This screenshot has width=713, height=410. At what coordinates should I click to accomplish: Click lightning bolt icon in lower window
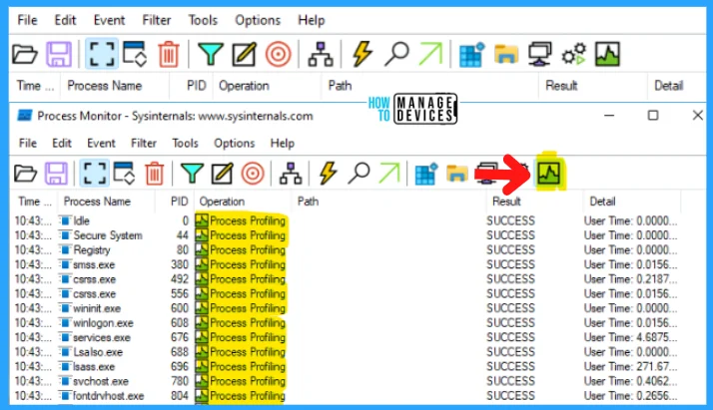(328, 174)
